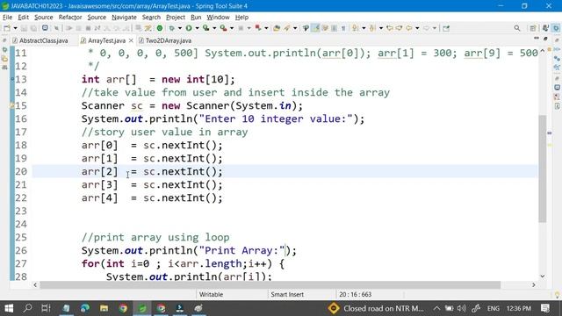Screen dimensions: 562x316
Task: Toggle Skip All Breakpoints icon
Action: [56, 28]
